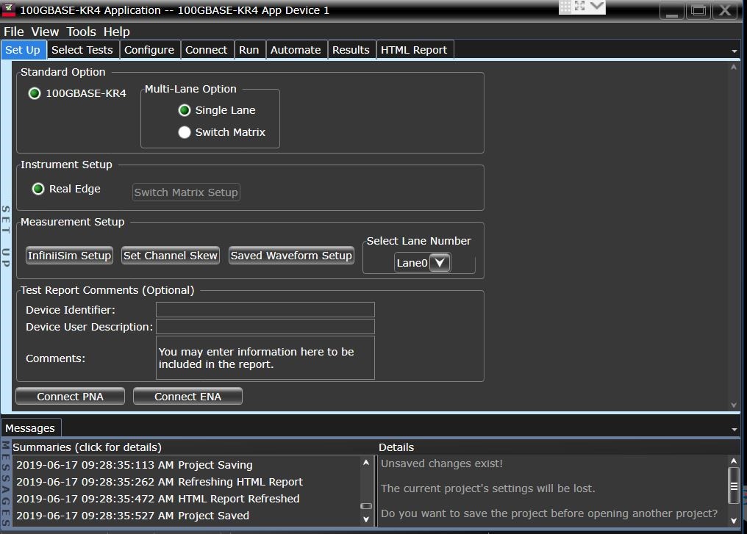
Task: Select the Single Lane option
Action: pos(184,110)
